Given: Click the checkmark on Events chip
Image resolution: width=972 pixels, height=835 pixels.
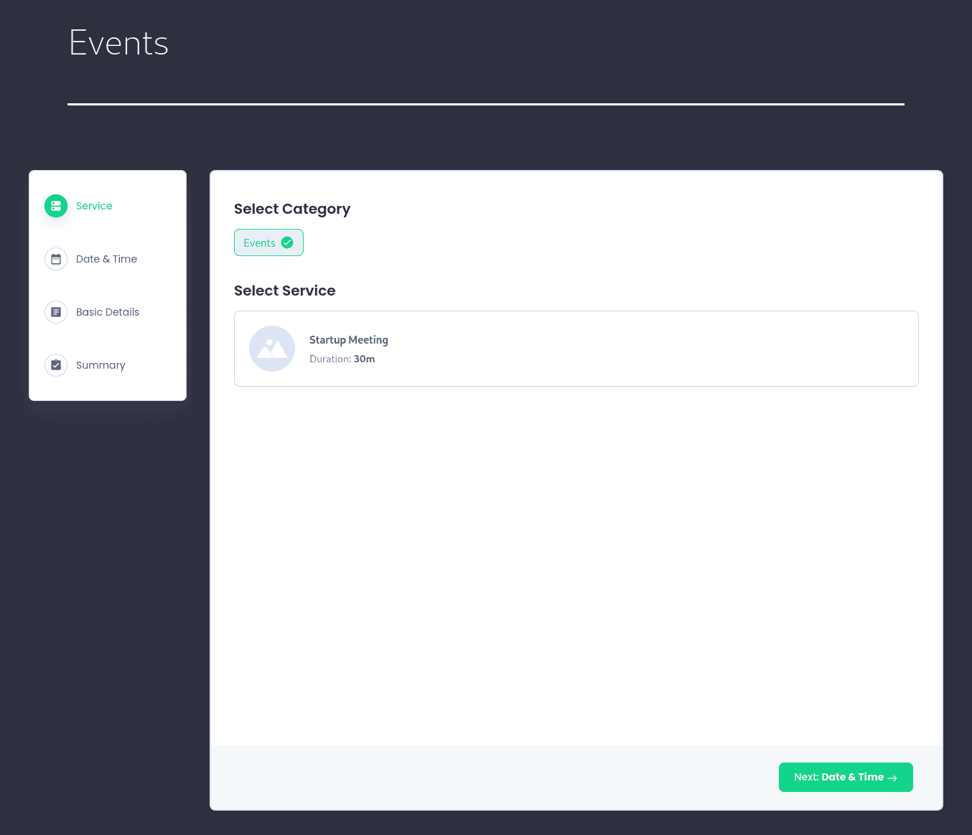Looking at the screenshot, I should click(287, 242).
